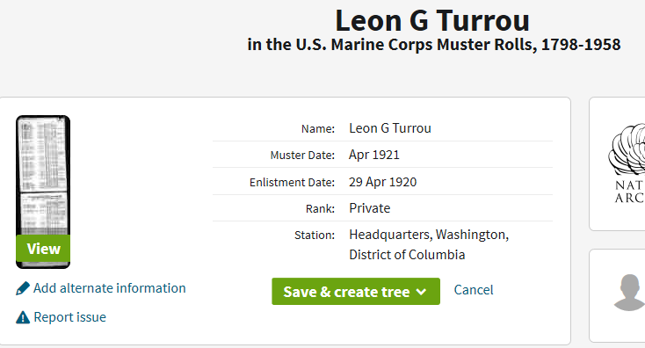Select the Name value Leon G Turrou

390,128
